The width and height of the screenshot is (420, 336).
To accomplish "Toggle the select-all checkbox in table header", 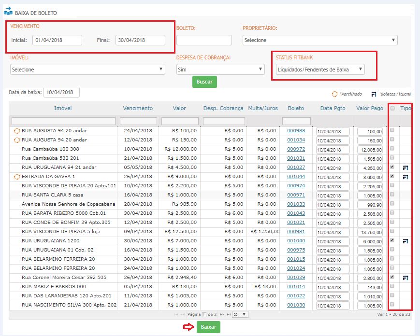I will click(x=392, y=108).
